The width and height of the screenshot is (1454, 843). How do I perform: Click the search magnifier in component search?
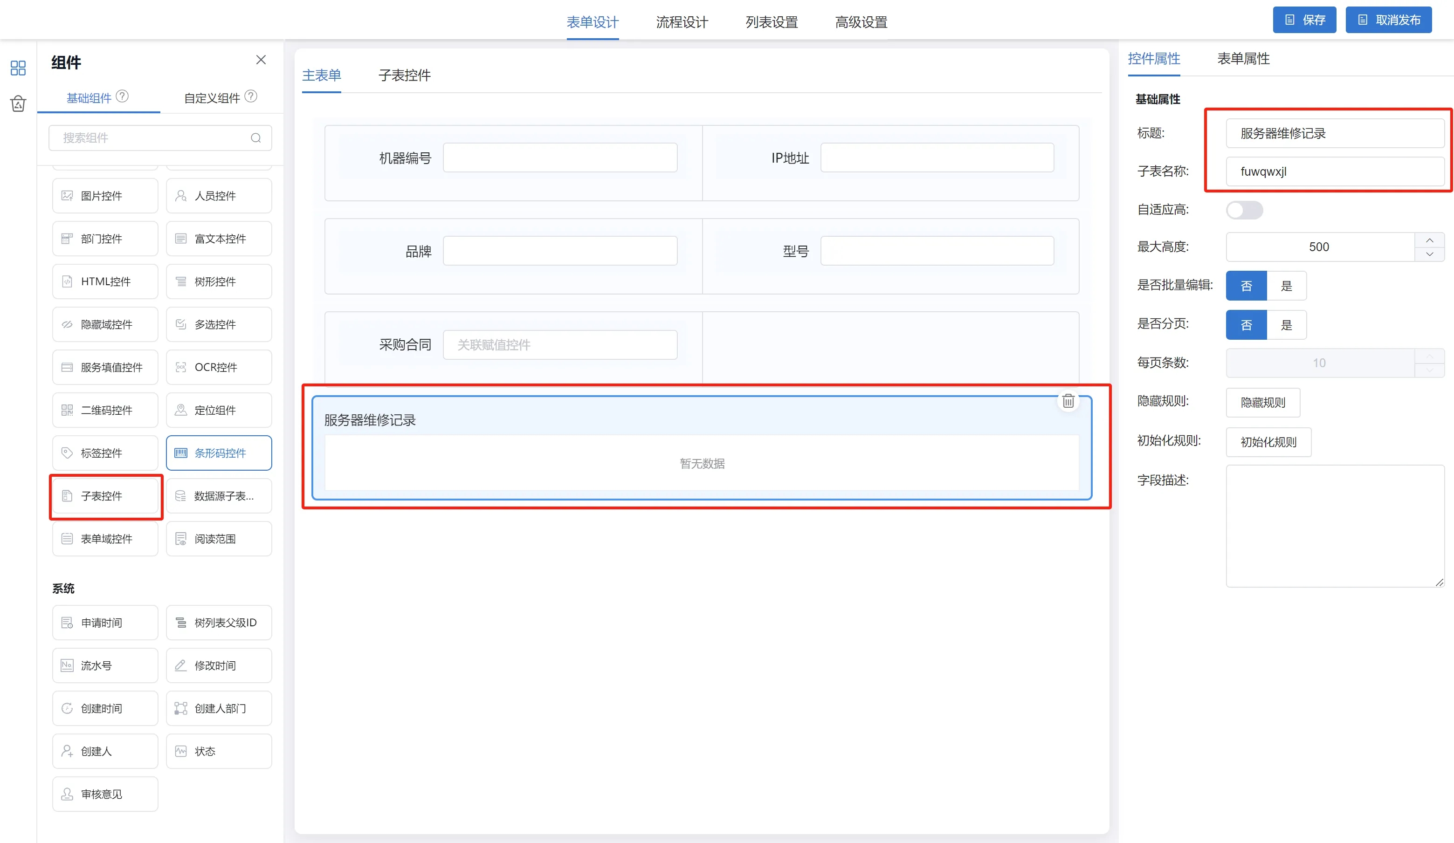pyautogui.click(x=255, y=138)
